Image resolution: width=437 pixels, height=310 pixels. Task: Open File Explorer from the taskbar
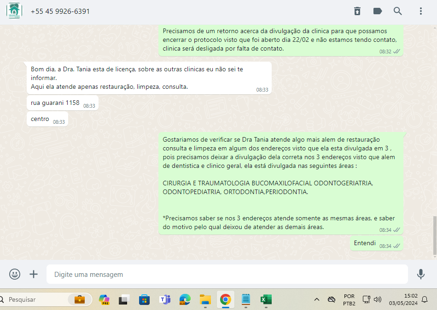[205, 299]
